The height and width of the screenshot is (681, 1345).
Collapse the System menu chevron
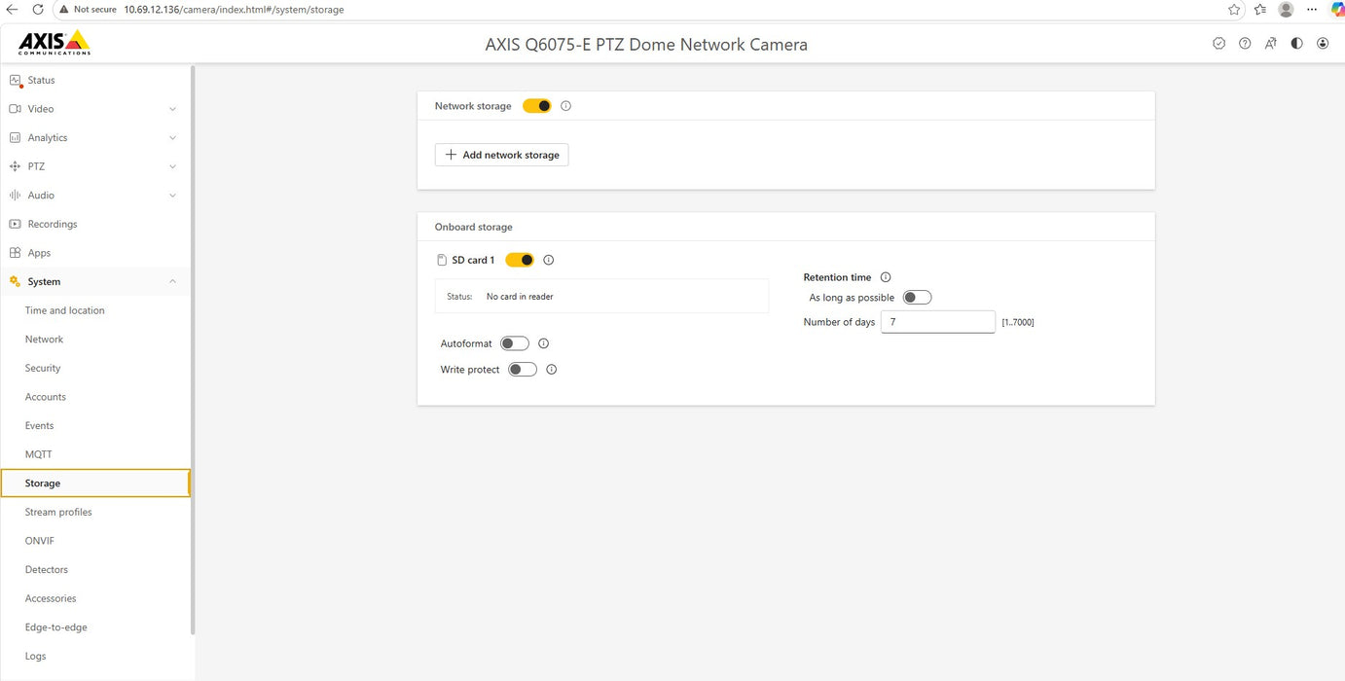coord(173,282)
